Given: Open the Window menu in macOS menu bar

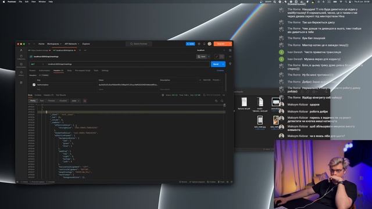Looking at the screenshot, I should point(42,1).
